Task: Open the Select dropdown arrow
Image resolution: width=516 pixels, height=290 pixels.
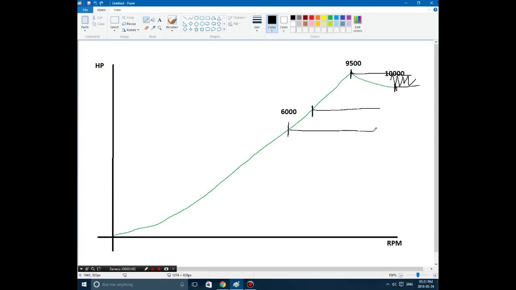Action: (x=114, y=31)
